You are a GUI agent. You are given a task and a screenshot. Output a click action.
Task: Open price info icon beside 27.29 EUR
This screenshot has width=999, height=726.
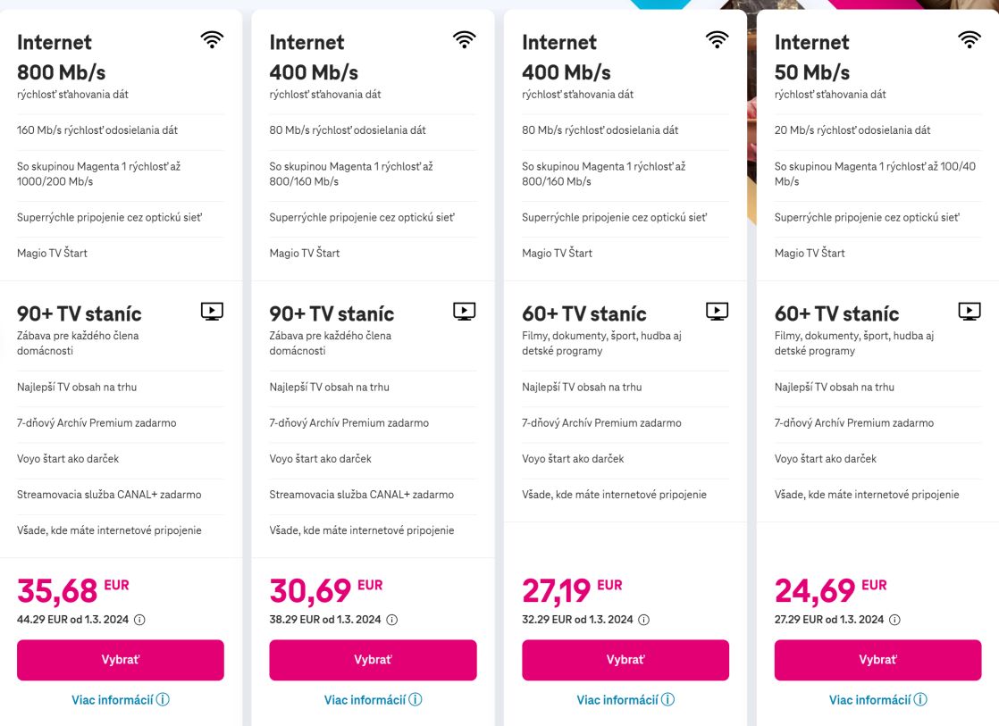pyautogui.click(x=894, y=620)
